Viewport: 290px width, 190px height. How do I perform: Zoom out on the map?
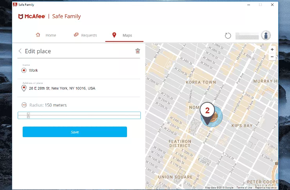coord(272,57)
